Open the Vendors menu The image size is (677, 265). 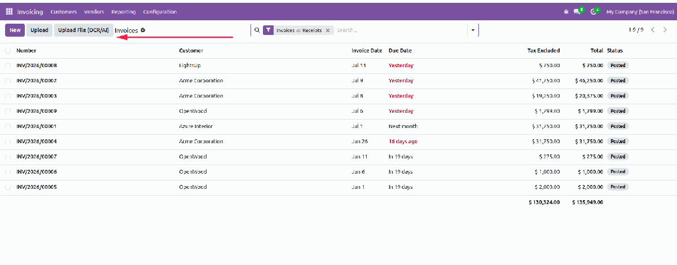click(94, 11)
